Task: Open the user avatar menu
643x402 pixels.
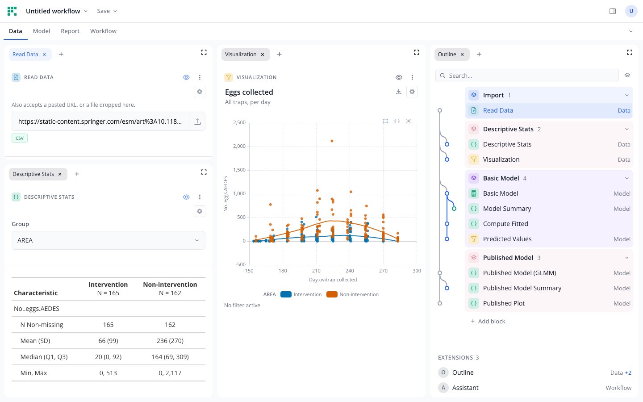Action: (631, 11)
